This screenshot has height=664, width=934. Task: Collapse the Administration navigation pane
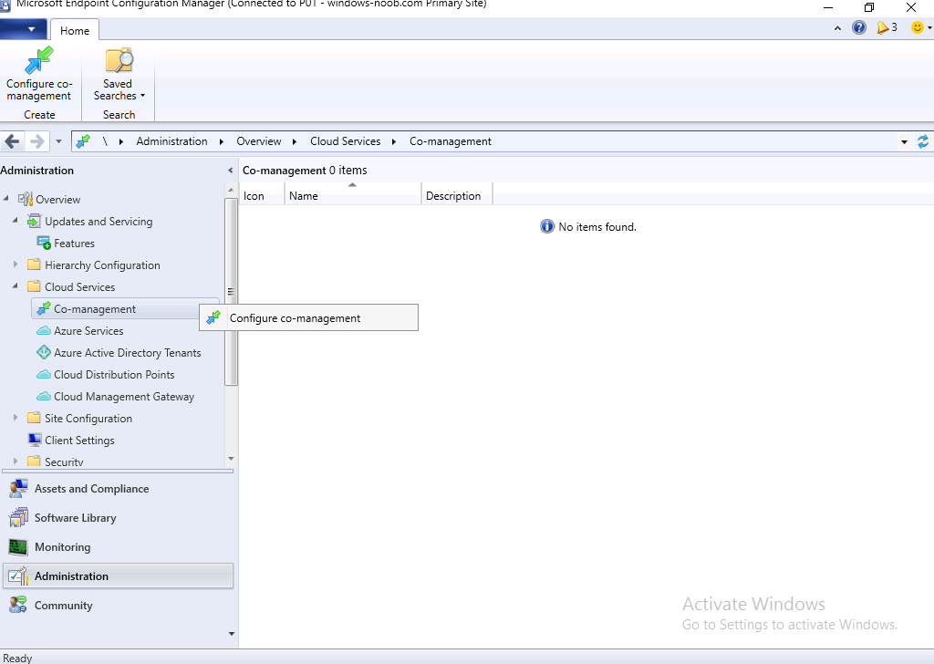pos(231,171)
